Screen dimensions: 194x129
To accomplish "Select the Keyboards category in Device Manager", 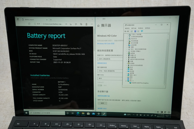I will tap(130, 77).
